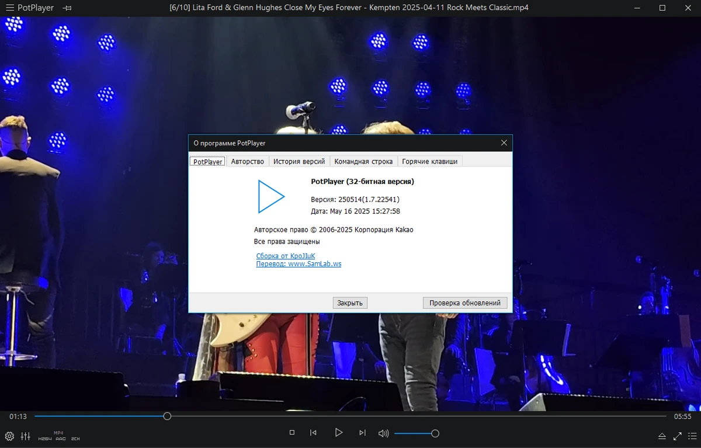The width and height of the screenshot is (701, 448).
Task: Open the Горячие клавиши tab
Action: click(430, 161)
